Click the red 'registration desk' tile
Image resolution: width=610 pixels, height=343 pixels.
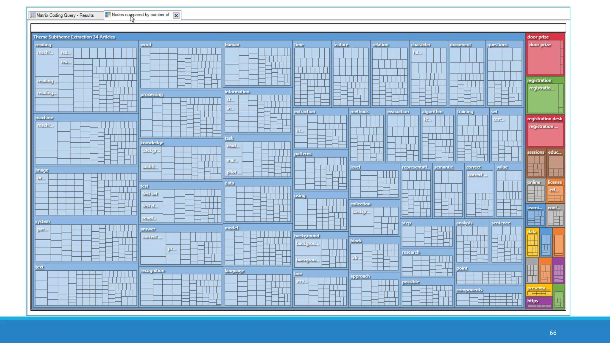[545, 131]
